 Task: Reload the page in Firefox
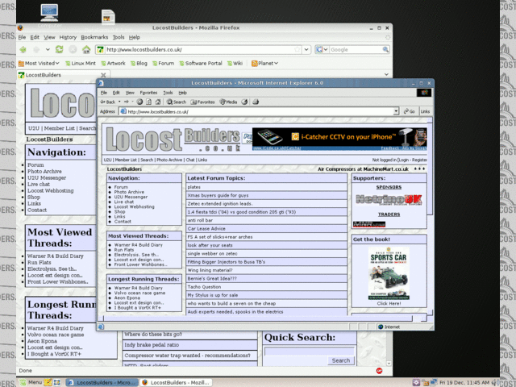click(59, 50)
